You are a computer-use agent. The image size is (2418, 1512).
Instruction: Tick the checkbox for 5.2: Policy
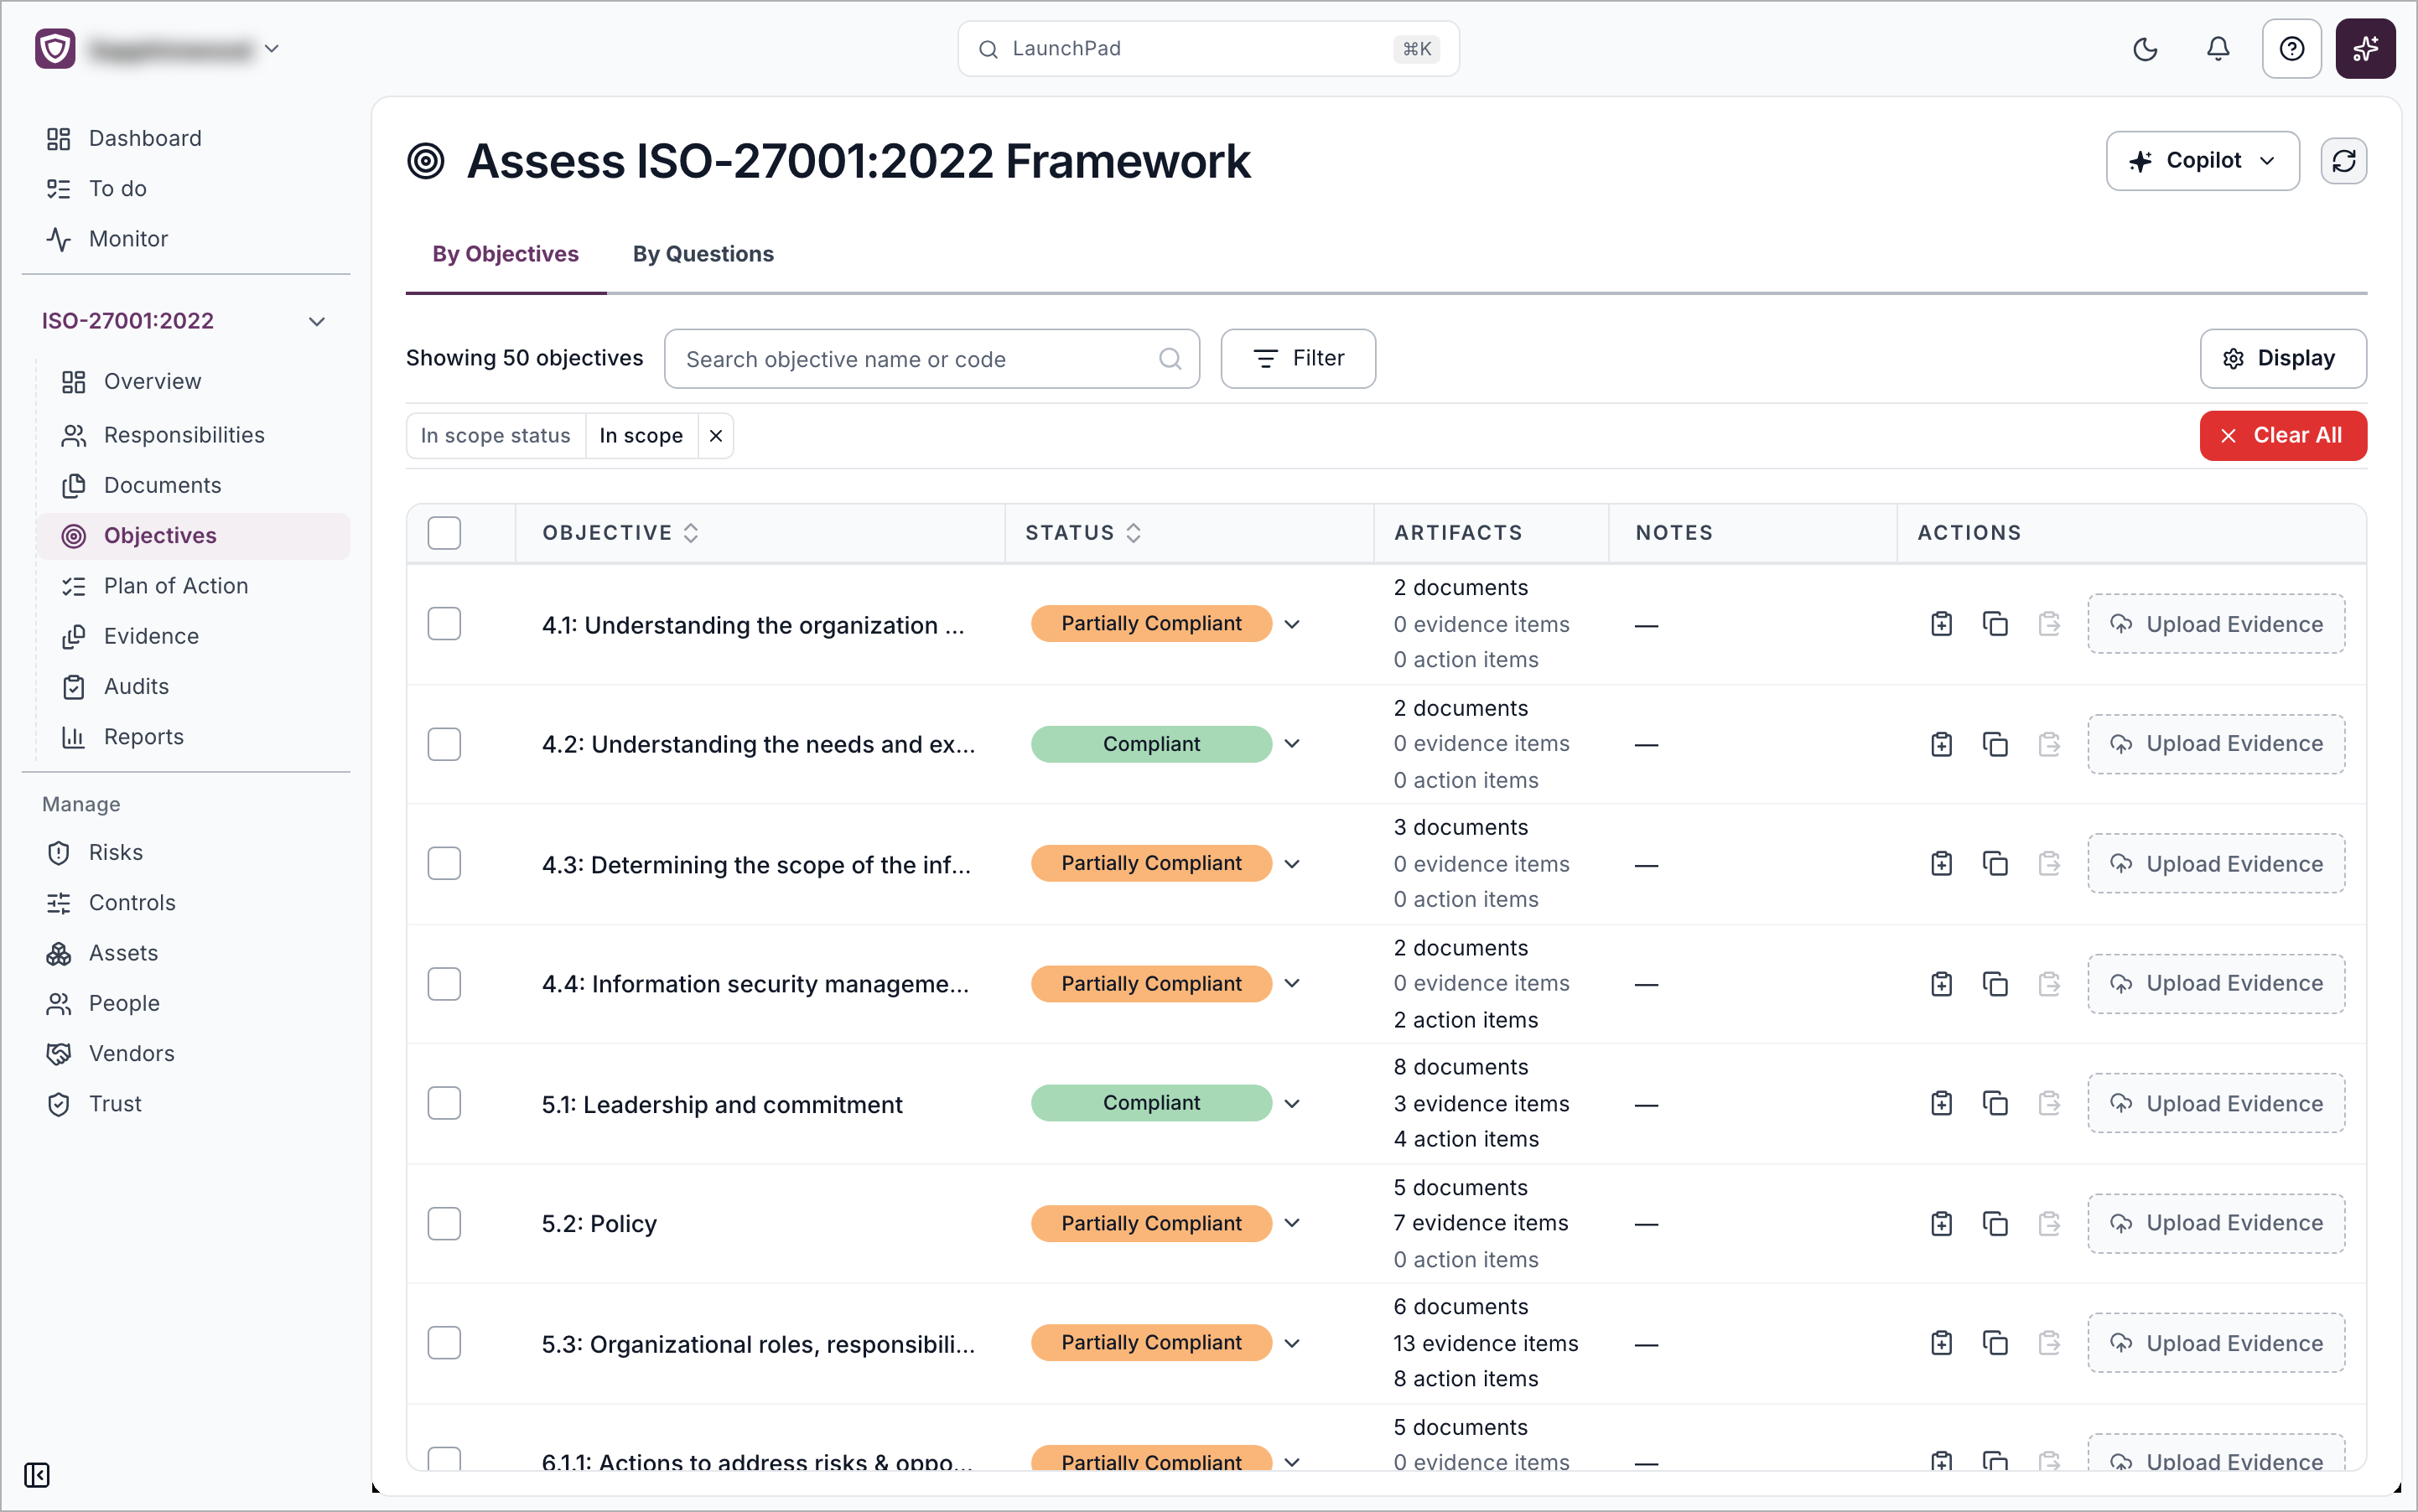[444, 1223]
